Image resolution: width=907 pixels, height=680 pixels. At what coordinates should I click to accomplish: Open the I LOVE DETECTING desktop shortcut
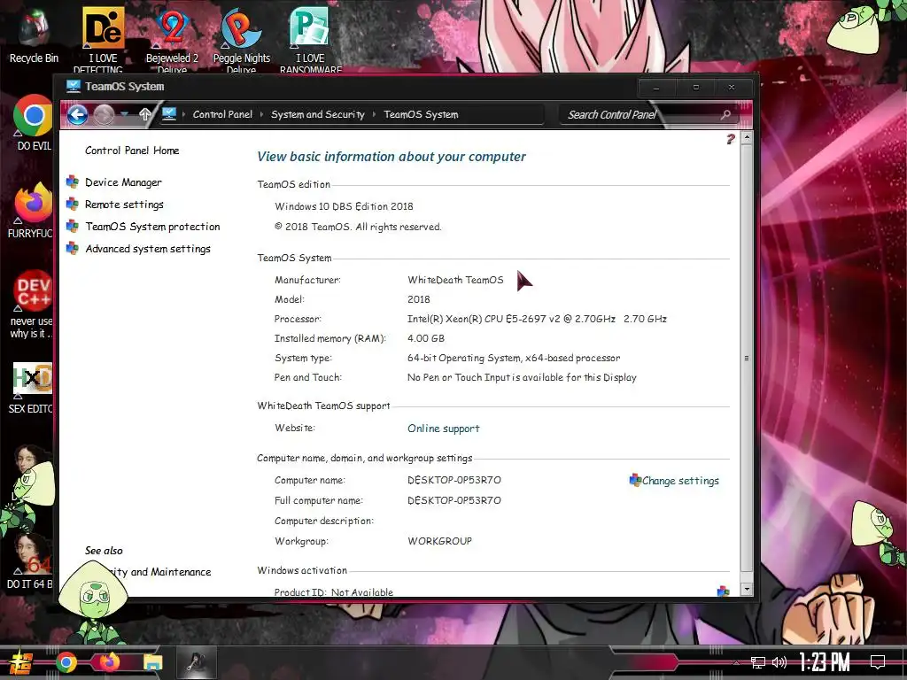[x=103, y=39]
